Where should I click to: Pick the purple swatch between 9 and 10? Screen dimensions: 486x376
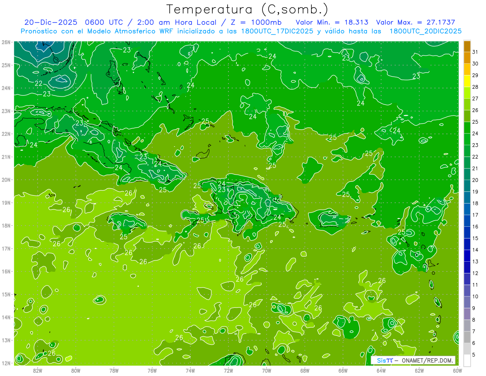point(467,302)
